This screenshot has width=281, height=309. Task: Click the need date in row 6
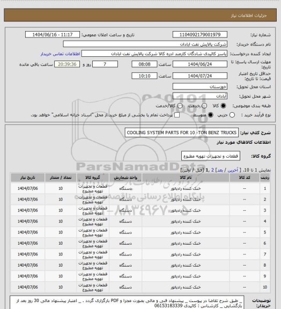tap(27, 244)
